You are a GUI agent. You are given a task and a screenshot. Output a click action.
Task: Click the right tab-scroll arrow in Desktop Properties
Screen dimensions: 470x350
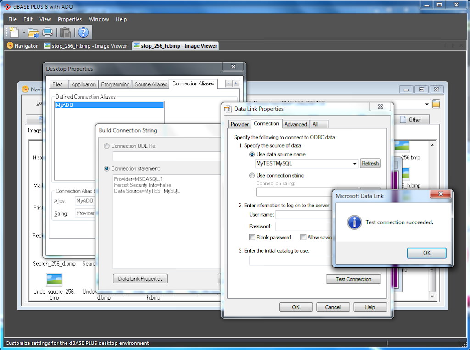tap(236, 83)
